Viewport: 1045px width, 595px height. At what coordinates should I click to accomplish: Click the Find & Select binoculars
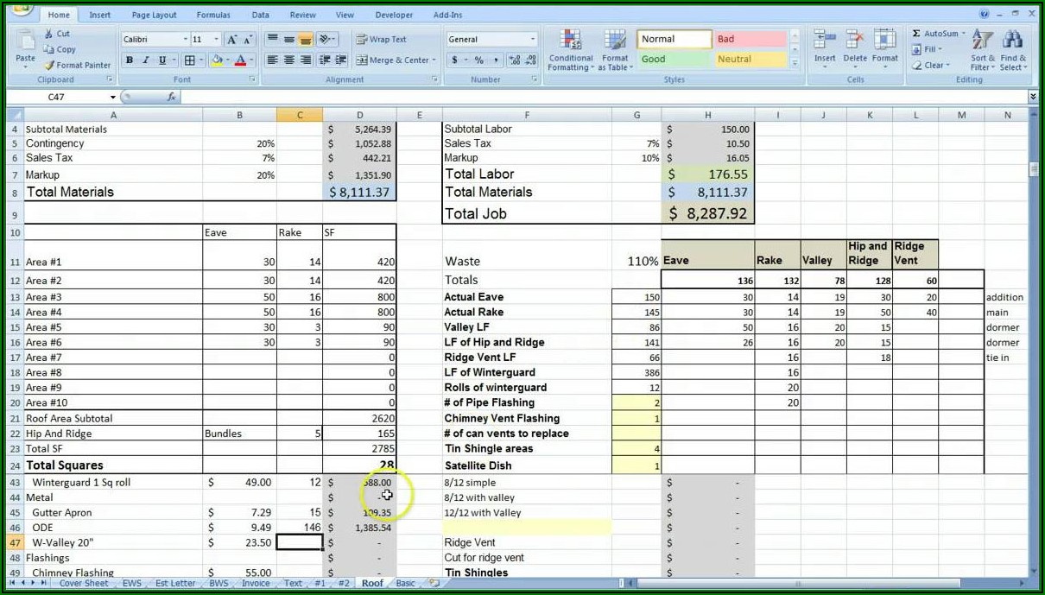1012,50
